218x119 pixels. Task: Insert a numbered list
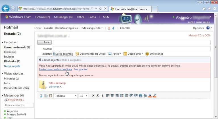tap(122, 96)
